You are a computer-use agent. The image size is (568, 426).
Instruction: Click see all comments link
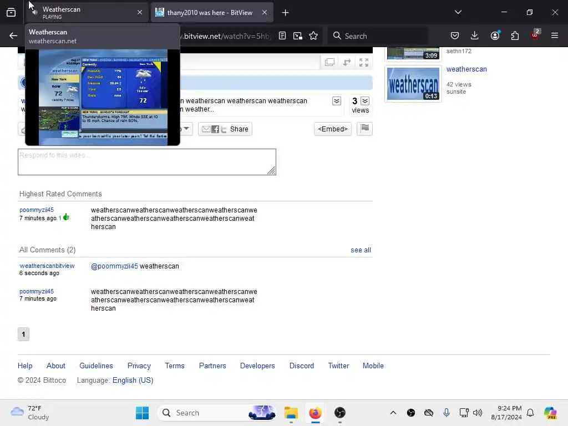click(x=361, y=250)
